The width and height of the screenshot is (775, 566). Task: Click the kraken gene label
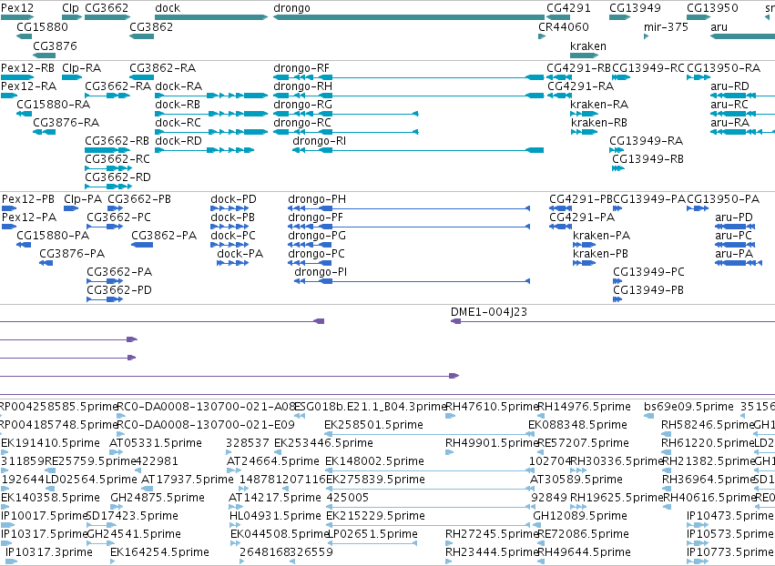[588, 45]
